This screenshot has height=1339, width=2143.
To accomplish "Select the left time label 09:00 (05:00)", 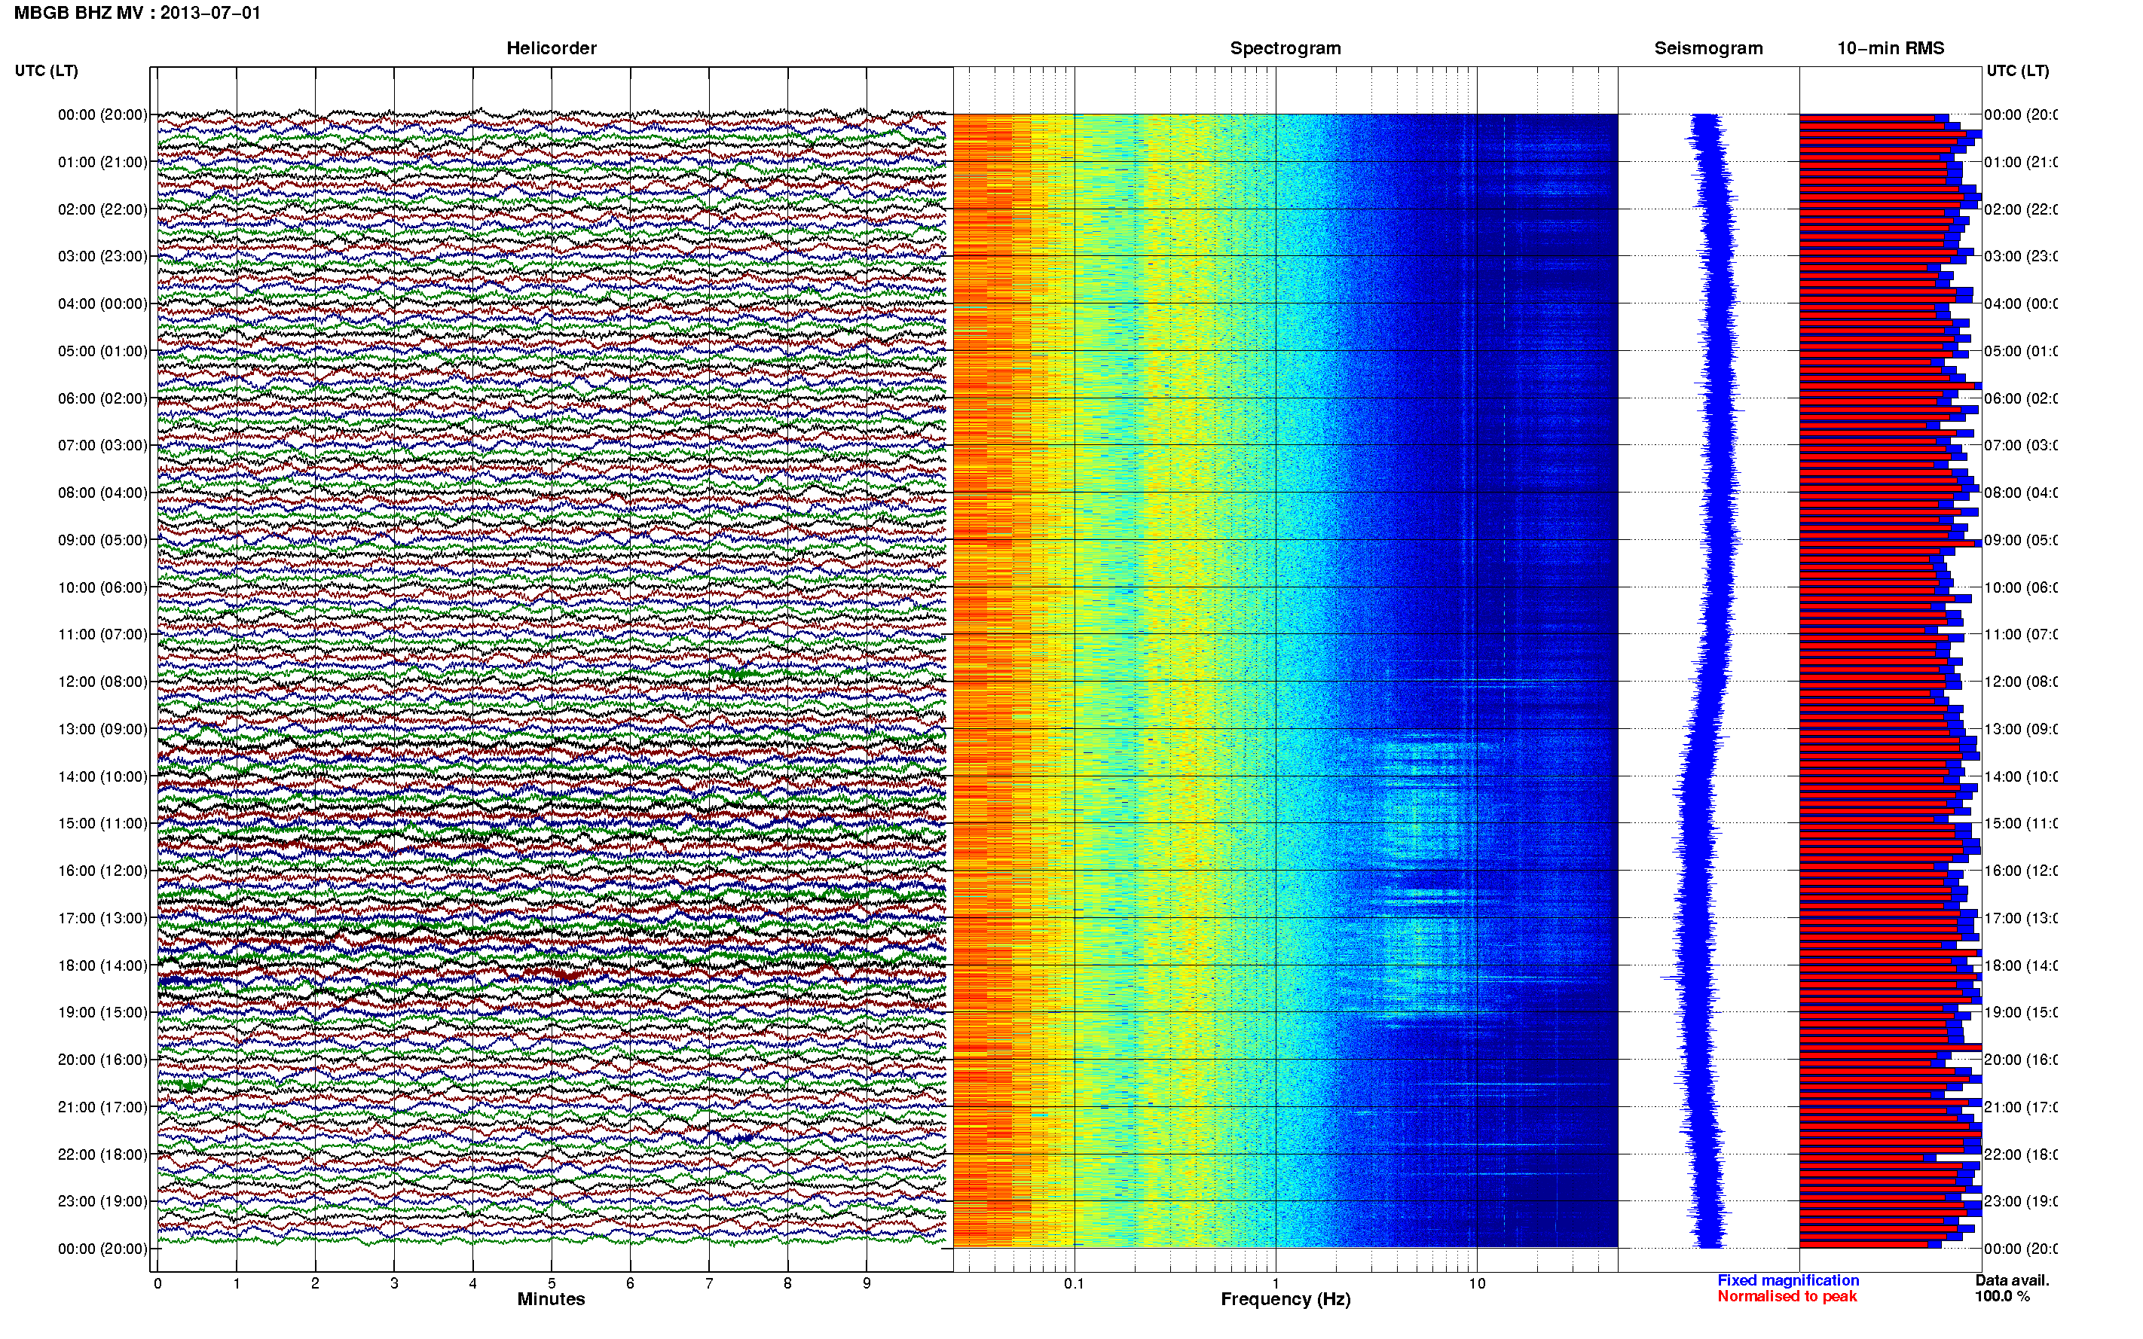I will tap(102, 539).
